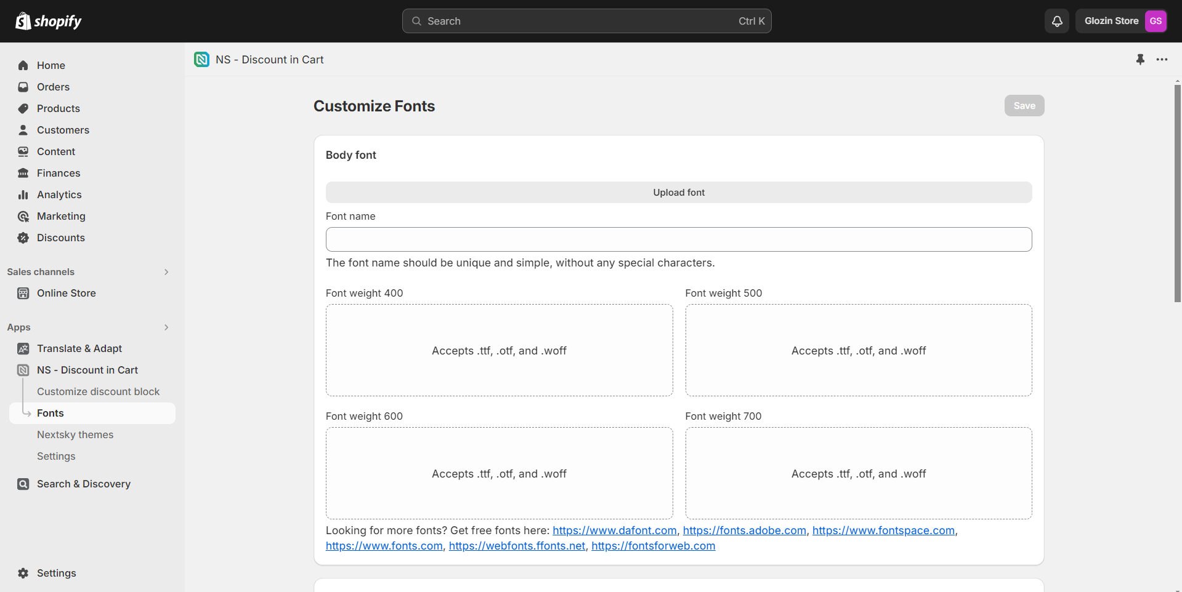Click the Save button

coord(1024,106)
